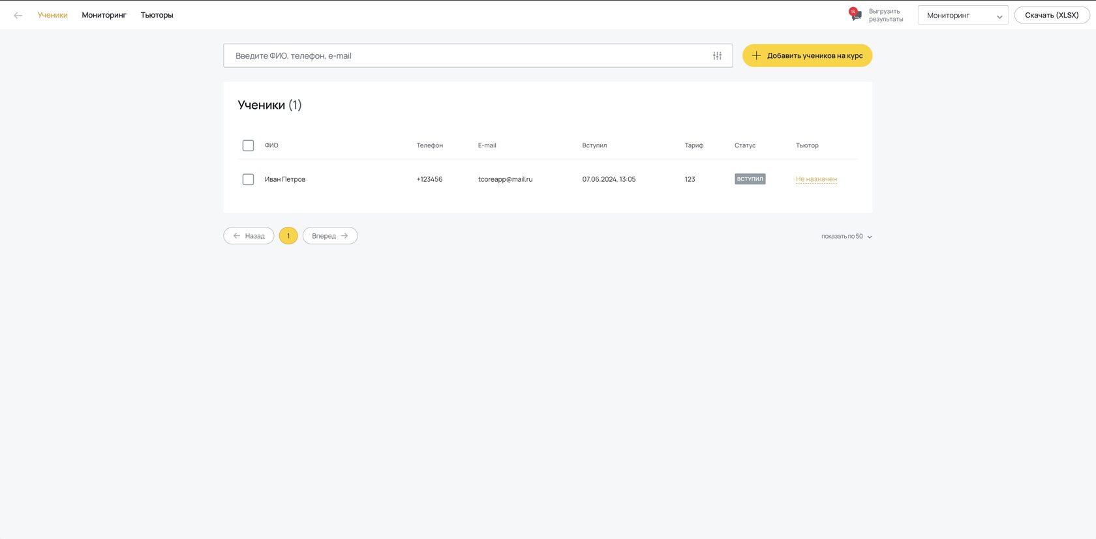Go to the previous page with Назад
The width and height of the screenshot is (1096, 539).
click(249, 236)
